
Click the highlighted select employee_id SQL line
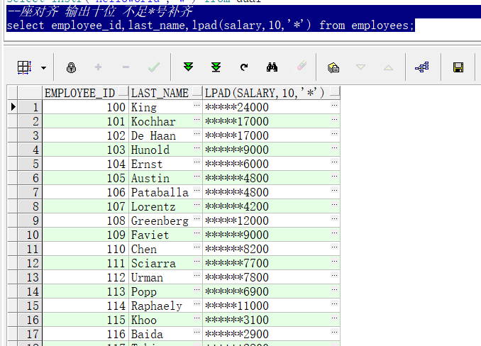coord(211,25)
